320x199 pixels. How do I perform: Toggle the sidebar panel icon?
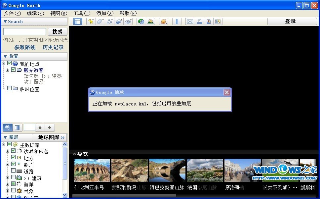[x=78, y=21]
